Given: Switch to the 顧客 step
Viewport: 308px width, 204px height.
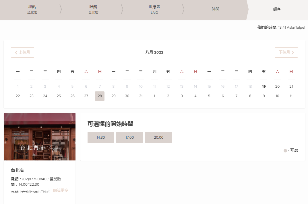Looking at the screenshot, I should click(277, 9).
